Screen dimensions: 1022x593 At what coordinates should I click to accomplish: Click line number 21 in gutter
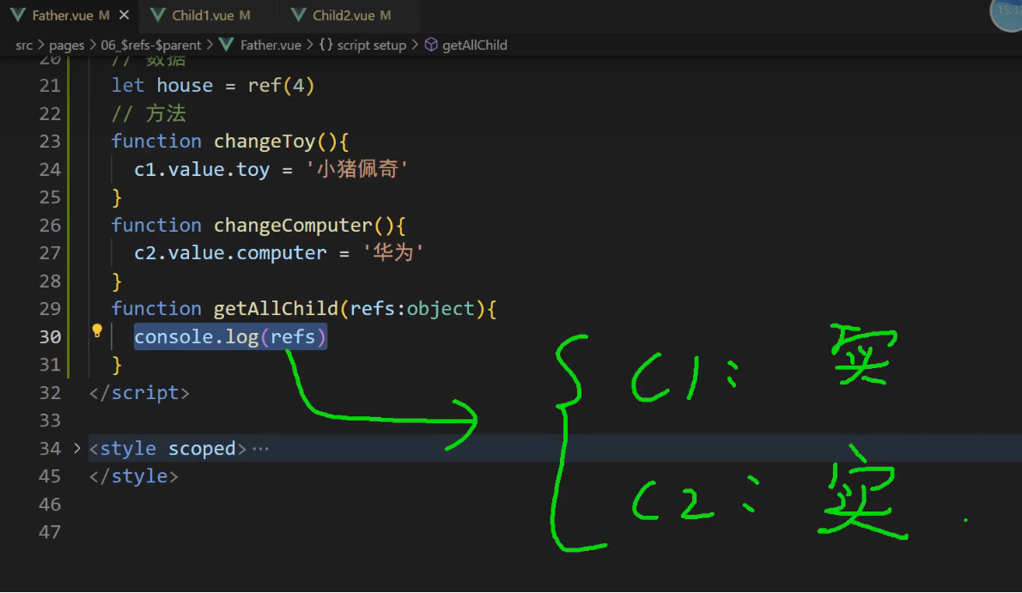click(x=50, y=86)
